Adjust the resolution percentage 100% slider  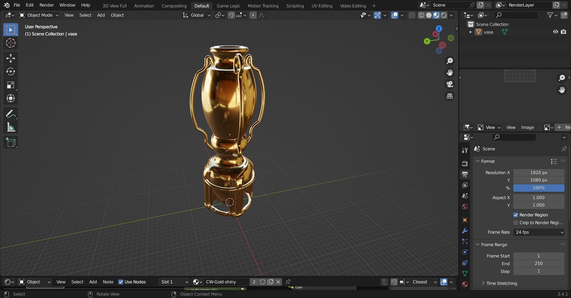539,188
